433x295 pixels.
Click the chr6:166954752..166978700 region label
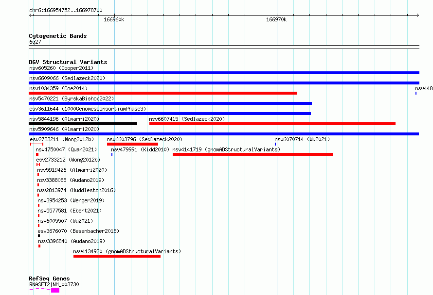pos(66,10)
